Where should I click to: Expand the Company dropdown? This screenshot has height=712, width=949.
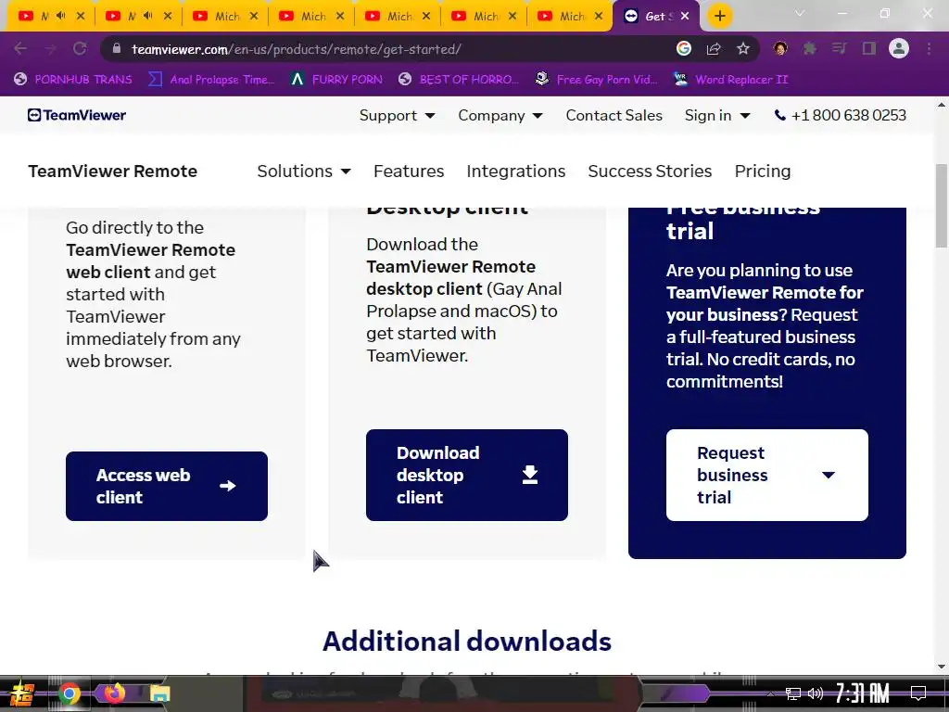(x=500, y=115)
